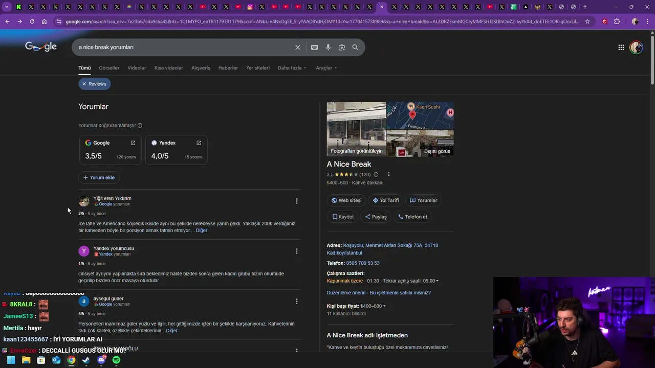This screenshot has width=655, height=368.
Task: Reload the page
Action: pos(32,21)
